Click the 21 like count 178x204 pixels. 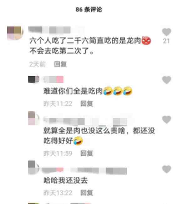166,41
